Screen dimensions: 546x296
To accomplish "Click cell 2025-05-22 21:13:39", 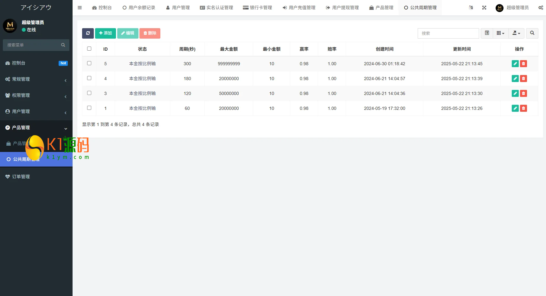I will pos(462,79).
